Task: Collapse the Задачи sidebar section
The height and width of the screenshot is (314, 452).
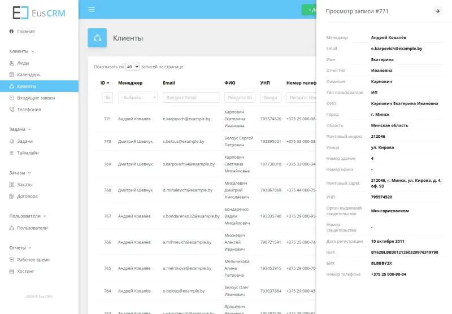Action: tap(20, 129)
